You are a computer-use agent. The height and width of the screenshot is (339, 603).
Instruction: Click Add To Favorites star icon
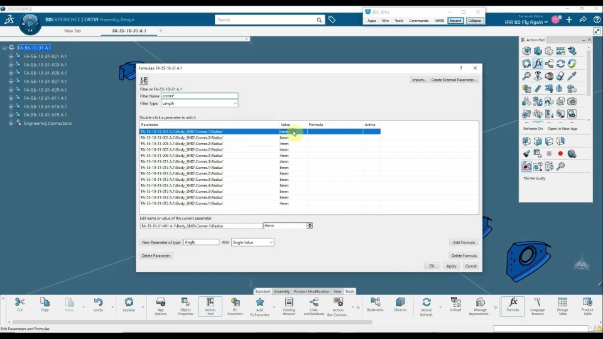tap(260, 303)
